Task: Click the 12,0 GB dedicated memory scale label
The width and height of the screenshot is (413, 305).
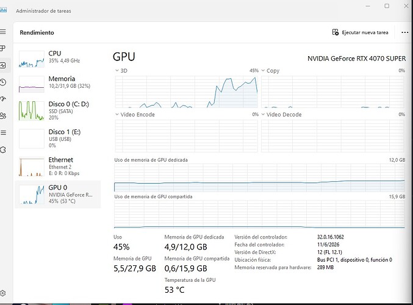Action: pyautogui.click(x=397, y=160)
